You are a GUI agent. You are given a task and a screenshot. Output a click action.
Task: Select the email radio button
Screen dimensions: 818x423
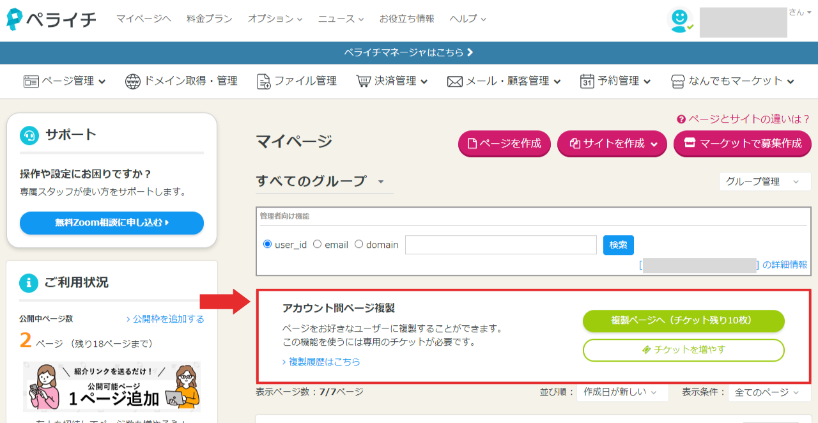[x=317, y=244]
